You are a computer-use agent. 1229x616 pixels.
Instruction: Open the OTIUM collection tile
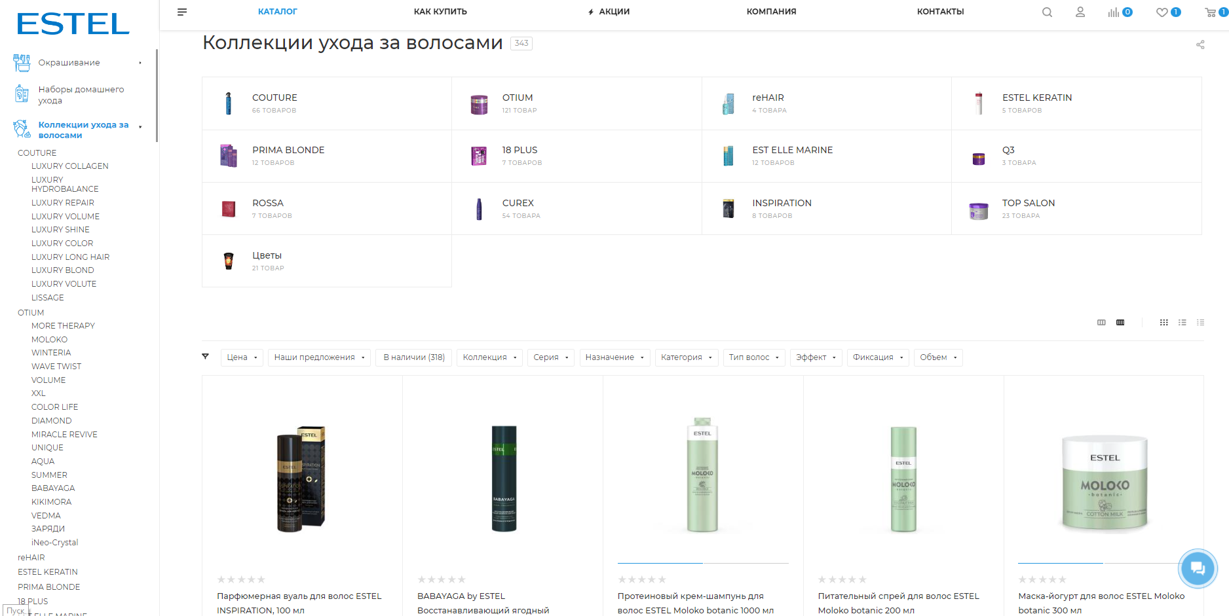click(x=518, y=98)
